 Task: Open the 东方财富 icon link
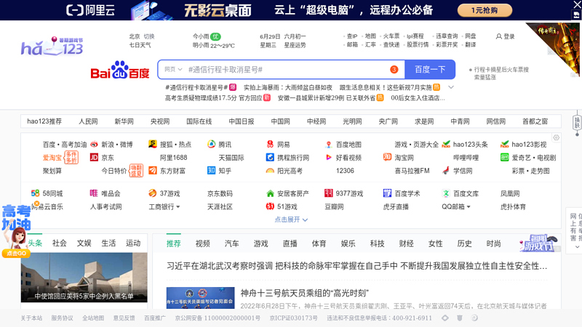coord(152,171)
